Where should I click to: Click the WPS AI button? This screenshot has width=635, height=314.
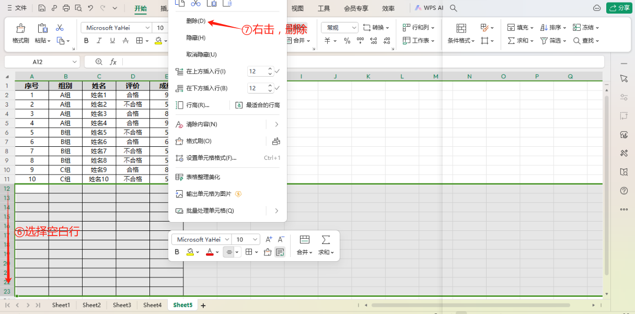[429, 8]
